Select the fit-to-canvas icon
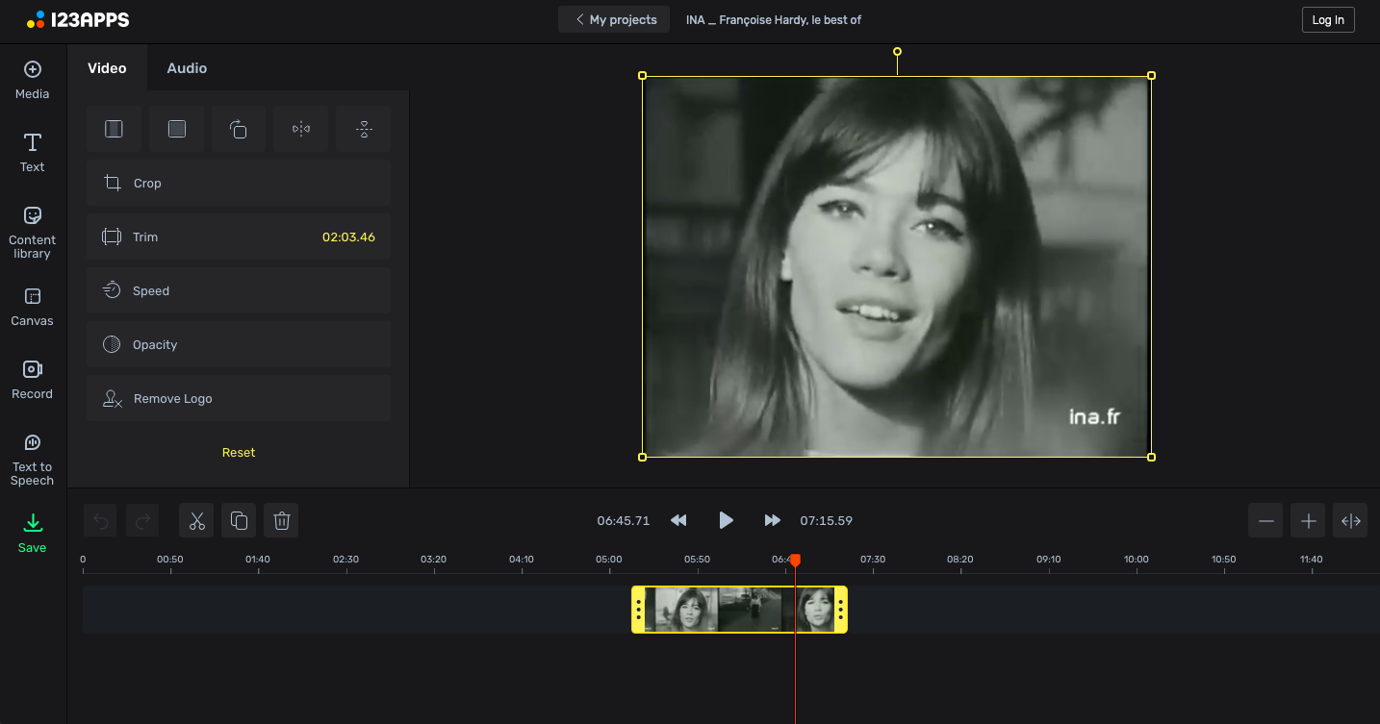This screenshot has width=1380, height=724. click(115, 129)
